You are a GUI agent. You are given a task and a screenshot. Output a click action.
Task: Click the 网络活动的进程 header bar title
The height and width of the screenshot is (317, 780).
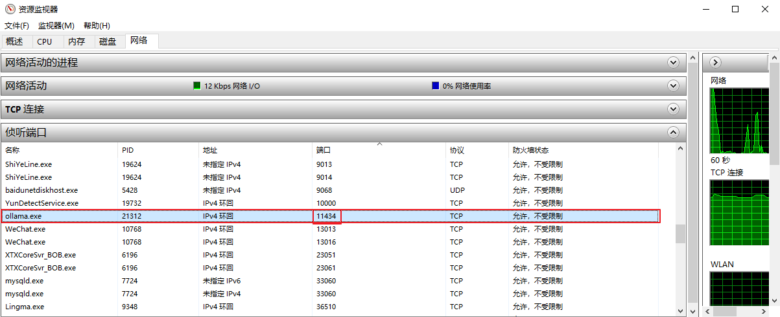click(x=41, y=63)
